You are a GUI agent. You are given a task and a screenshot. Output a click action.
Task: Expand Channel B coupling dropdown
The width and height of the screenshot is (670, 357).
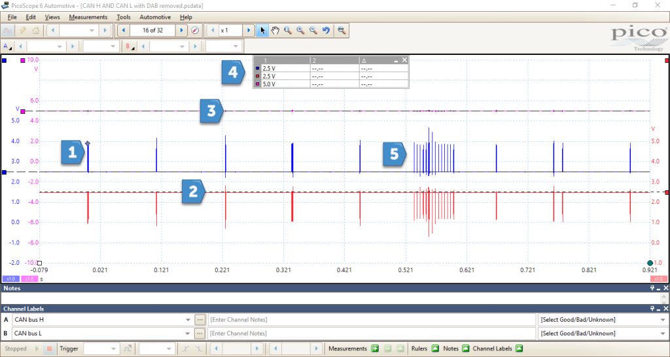click(236, 46)
